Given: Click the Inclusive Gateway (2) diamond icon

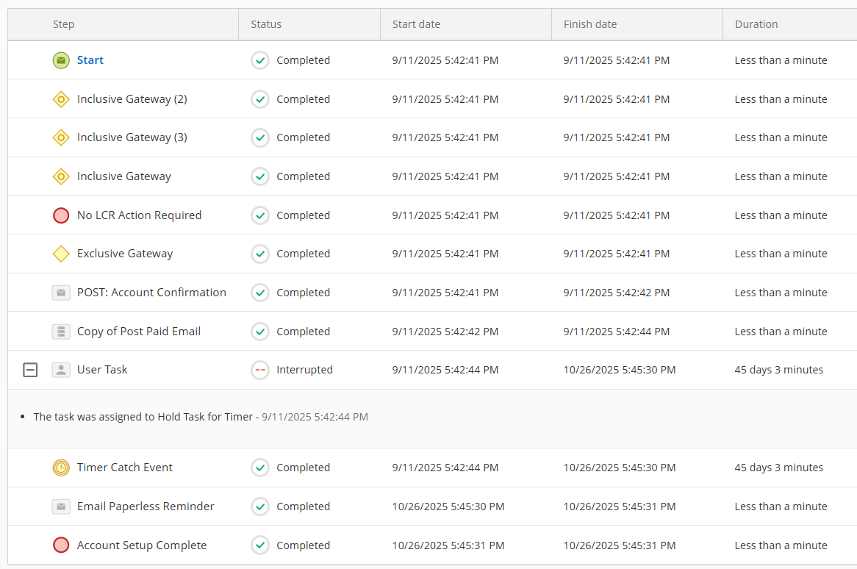Looking at the screenshot, I should coord(61,99).
